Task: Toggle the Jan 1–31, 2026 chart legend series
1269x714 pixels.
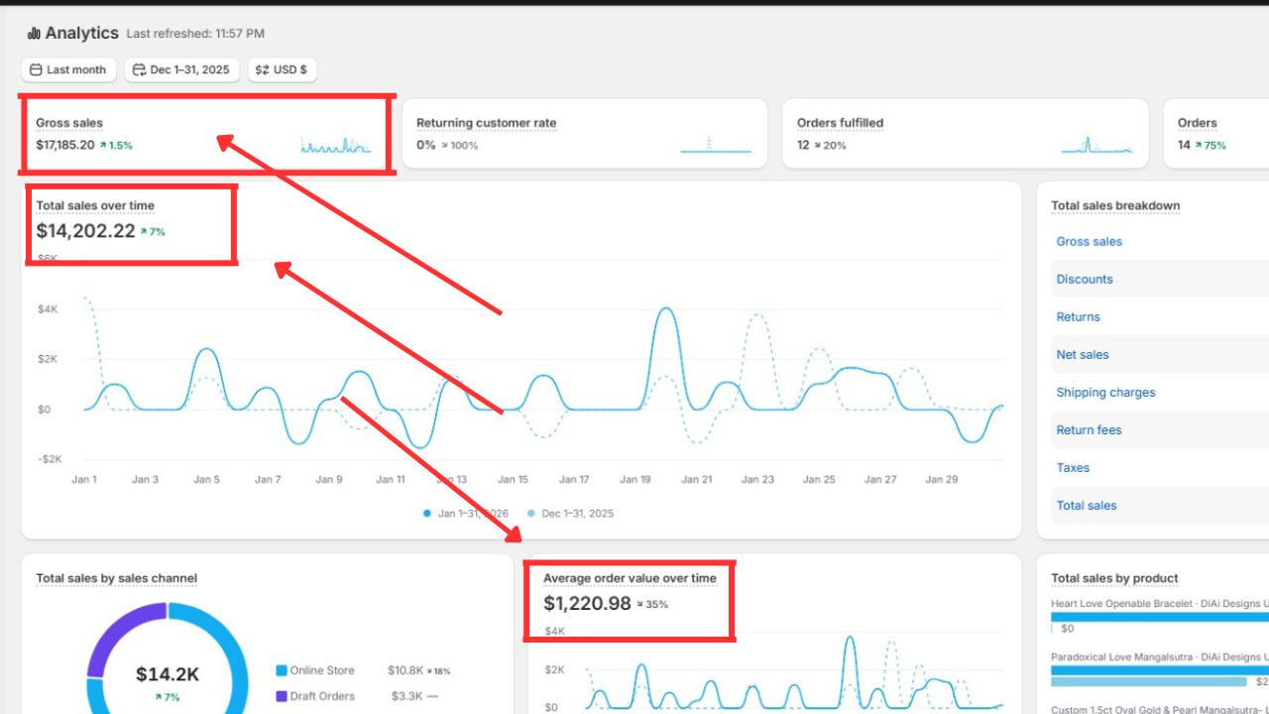Action: tap(466, 514)
